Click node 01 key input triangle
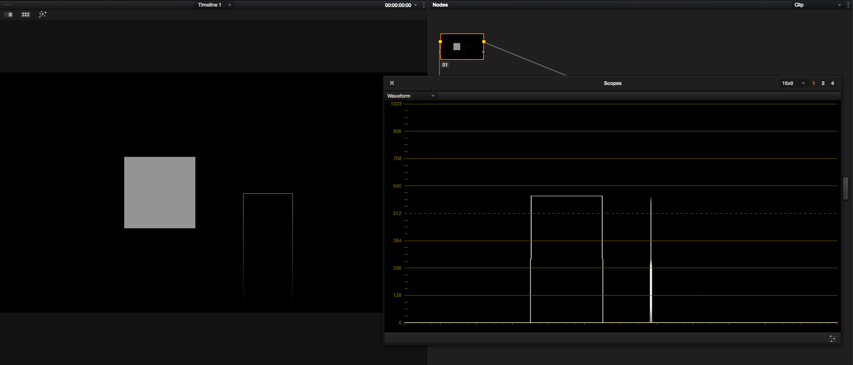This screenshot has height=365, width=853. pyautogui.click(x=440, y=52)
